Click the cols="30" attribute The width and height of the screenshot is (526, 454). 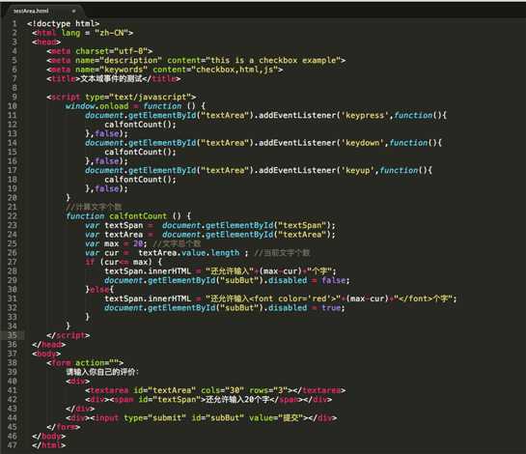point(222,390)
